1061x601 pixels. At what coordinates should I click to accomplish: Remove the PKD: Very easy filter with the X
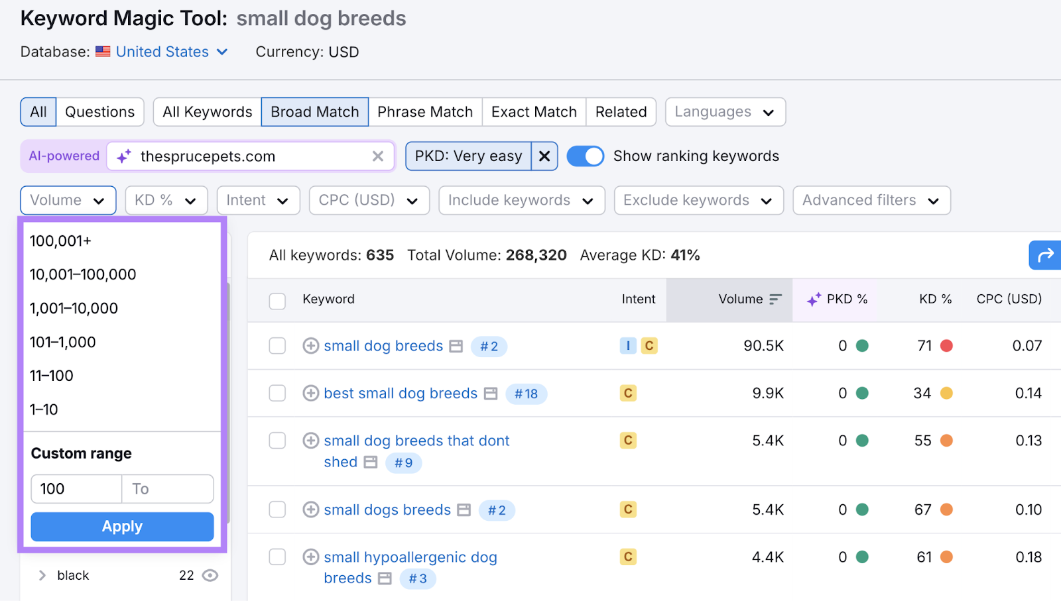(x=544, y=156)
